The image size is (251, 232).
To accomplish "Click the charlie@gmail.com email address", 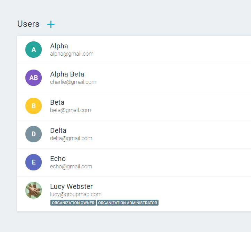I will coord(73,82).
